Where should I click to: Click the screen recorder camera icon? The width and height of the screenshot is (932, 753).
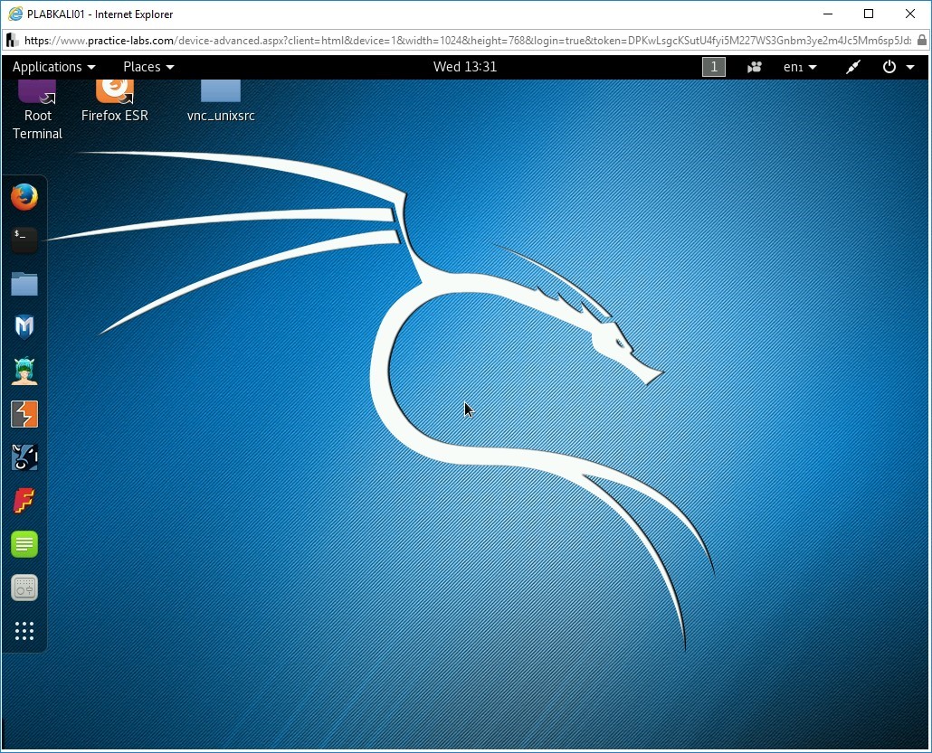tap(755, 67)
